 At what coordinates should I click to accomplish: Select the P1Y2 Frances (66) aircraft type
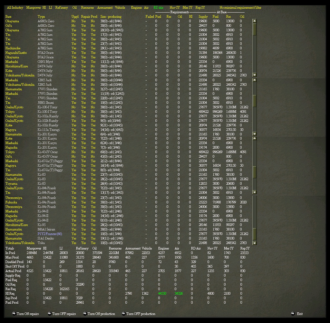[50, 234]
